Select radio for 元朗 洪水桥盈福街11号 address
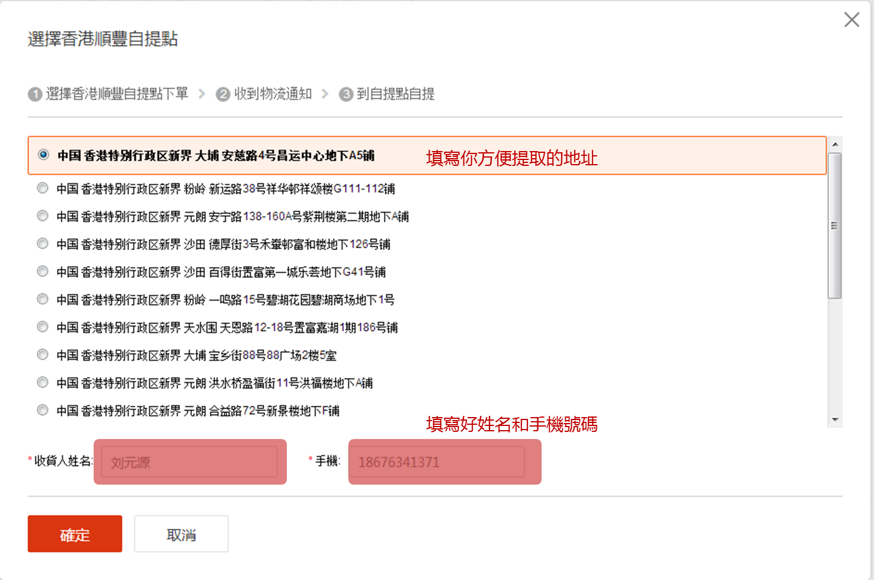The height and width of the screenshot is (580, 874). [x=43, y=382]
